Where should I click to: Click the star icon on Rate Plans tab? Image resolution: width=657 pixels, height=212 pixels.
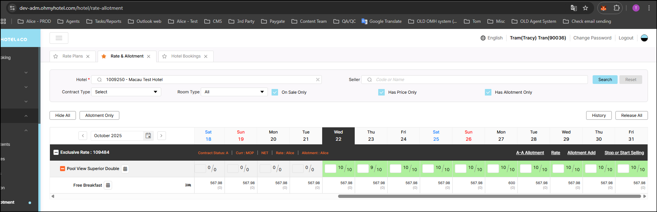click(x=56, y=56)
